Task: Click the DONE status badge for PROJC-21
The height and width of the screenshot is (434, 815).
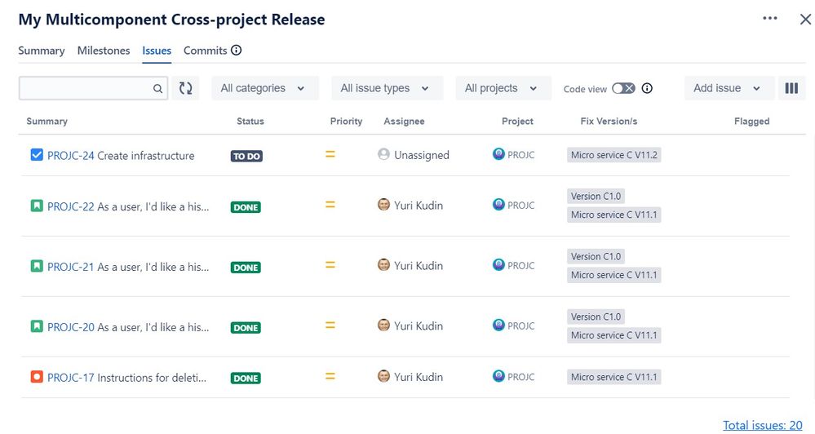Action: pos(246,267)
